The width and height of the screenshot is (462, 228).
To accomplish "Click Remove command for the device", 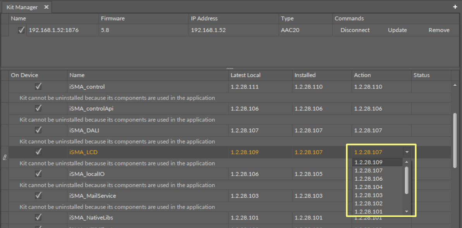I will (x=439, y=30).
